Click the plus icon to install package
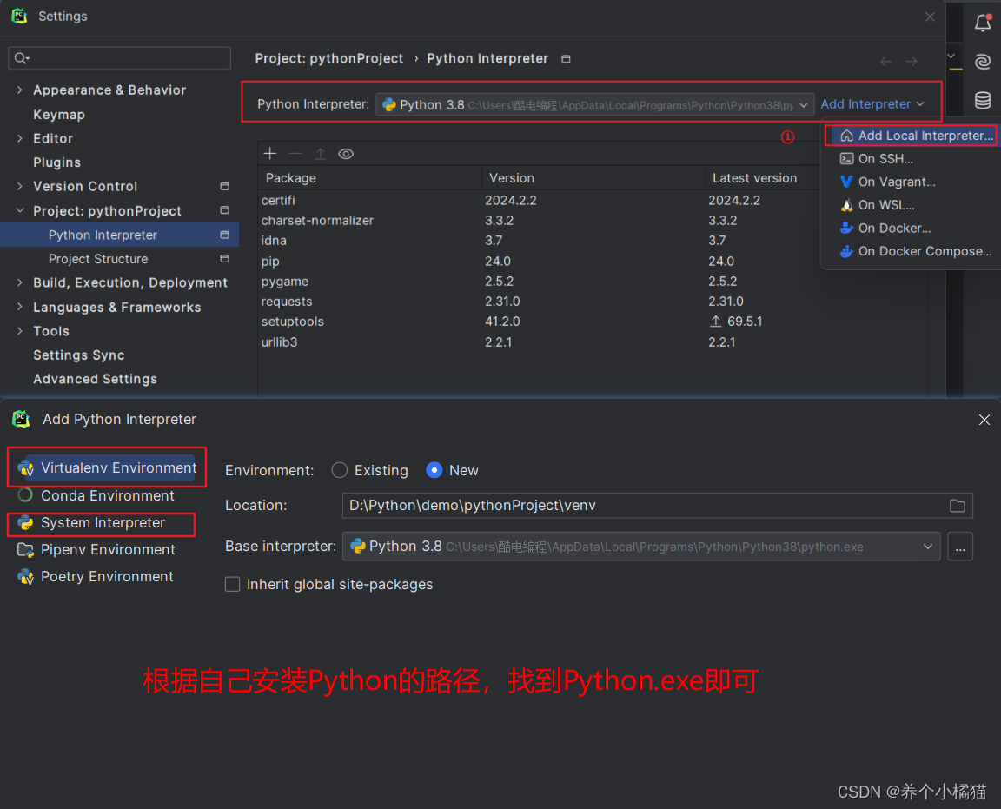Image resolution: width=1001 pixels, height=809 pixels. 270,153
